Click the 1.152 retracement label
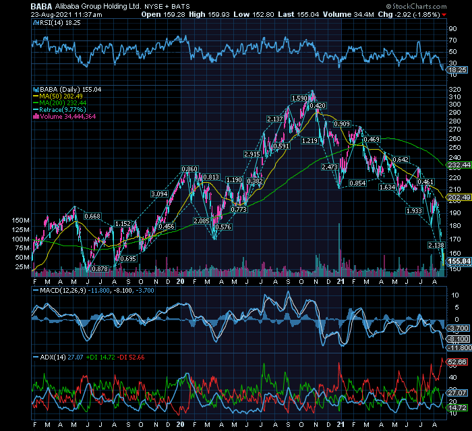Image resolution: width=472 pixels, height=431 pixels. 123,224
